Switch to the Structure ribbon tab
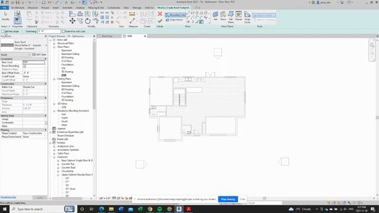This screenshot has height=213, width=379. [33, 8]
